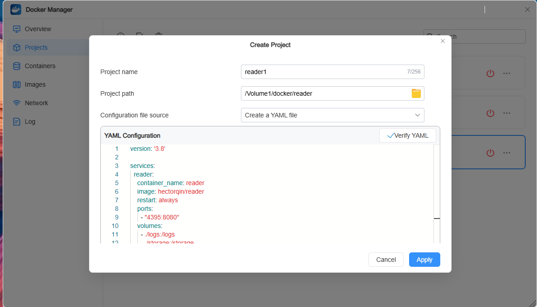Click the ./logs:/logs volume line
Image resolution: width=537 pixels, height=307 pixels.
click(160, 234)
